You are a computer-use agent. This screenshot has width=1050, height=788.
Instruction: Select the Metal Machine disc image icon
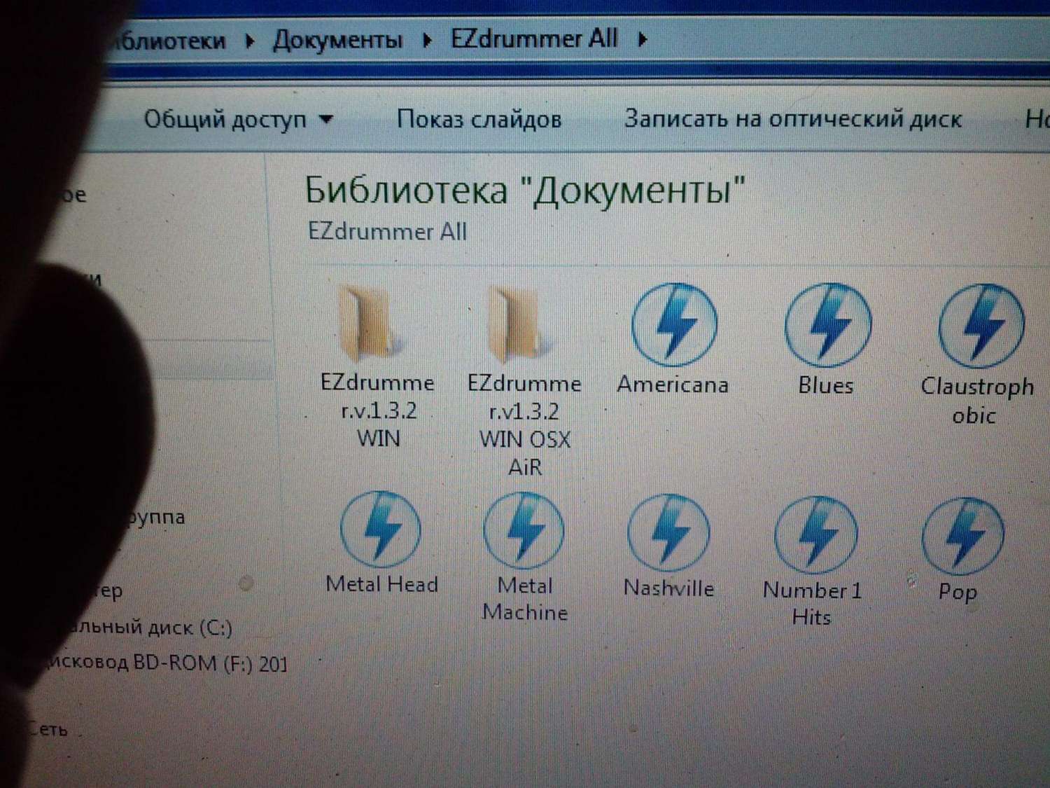coord(524,530)
